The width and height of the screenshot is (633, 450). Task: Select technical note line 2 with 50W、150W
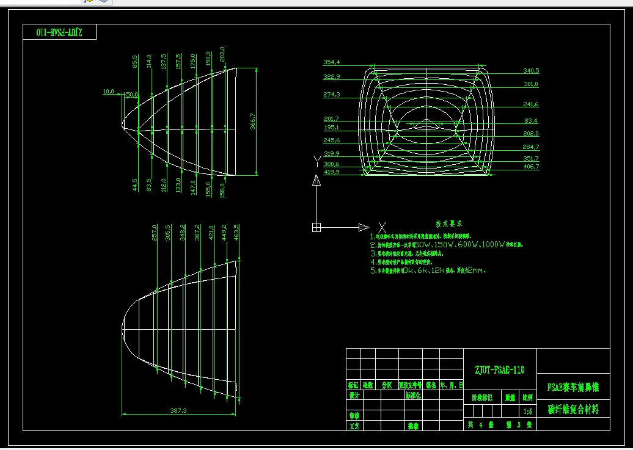tap(447, 245)
